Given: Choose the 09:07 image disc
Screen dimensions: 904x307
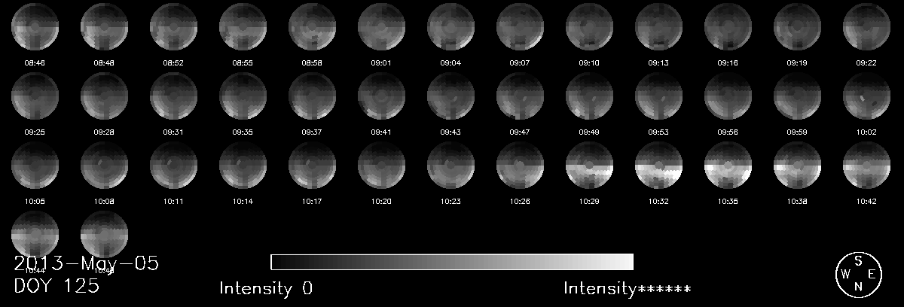Looking at the screenshot, I should [x=521, y=27].
